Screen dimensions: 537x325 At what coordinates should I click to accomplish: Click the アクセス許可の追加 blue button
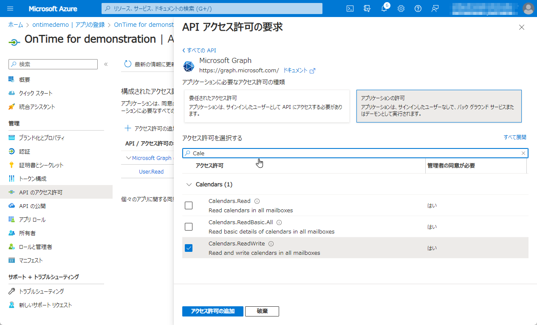pyautogui.click(x=212, y=311)
